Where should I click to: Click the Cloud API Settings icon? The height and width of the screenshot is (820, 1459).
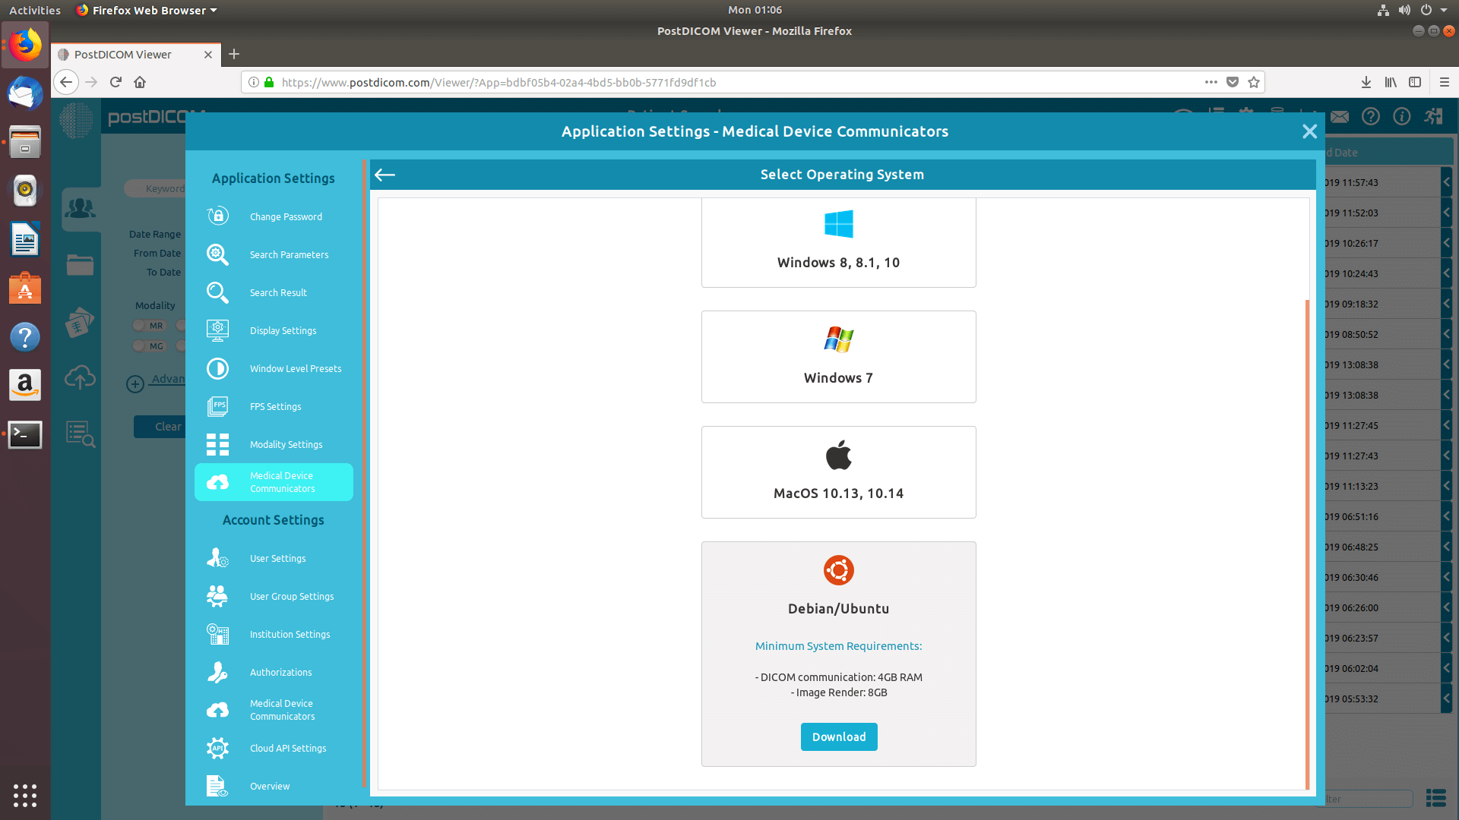point(217,748)
